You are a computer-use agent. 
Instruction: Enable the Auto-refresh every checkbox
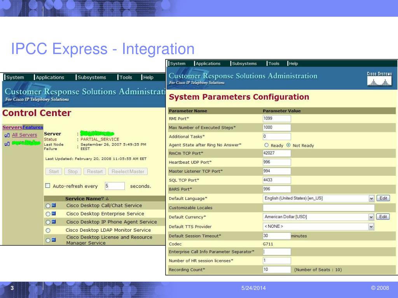coord(48,185)
